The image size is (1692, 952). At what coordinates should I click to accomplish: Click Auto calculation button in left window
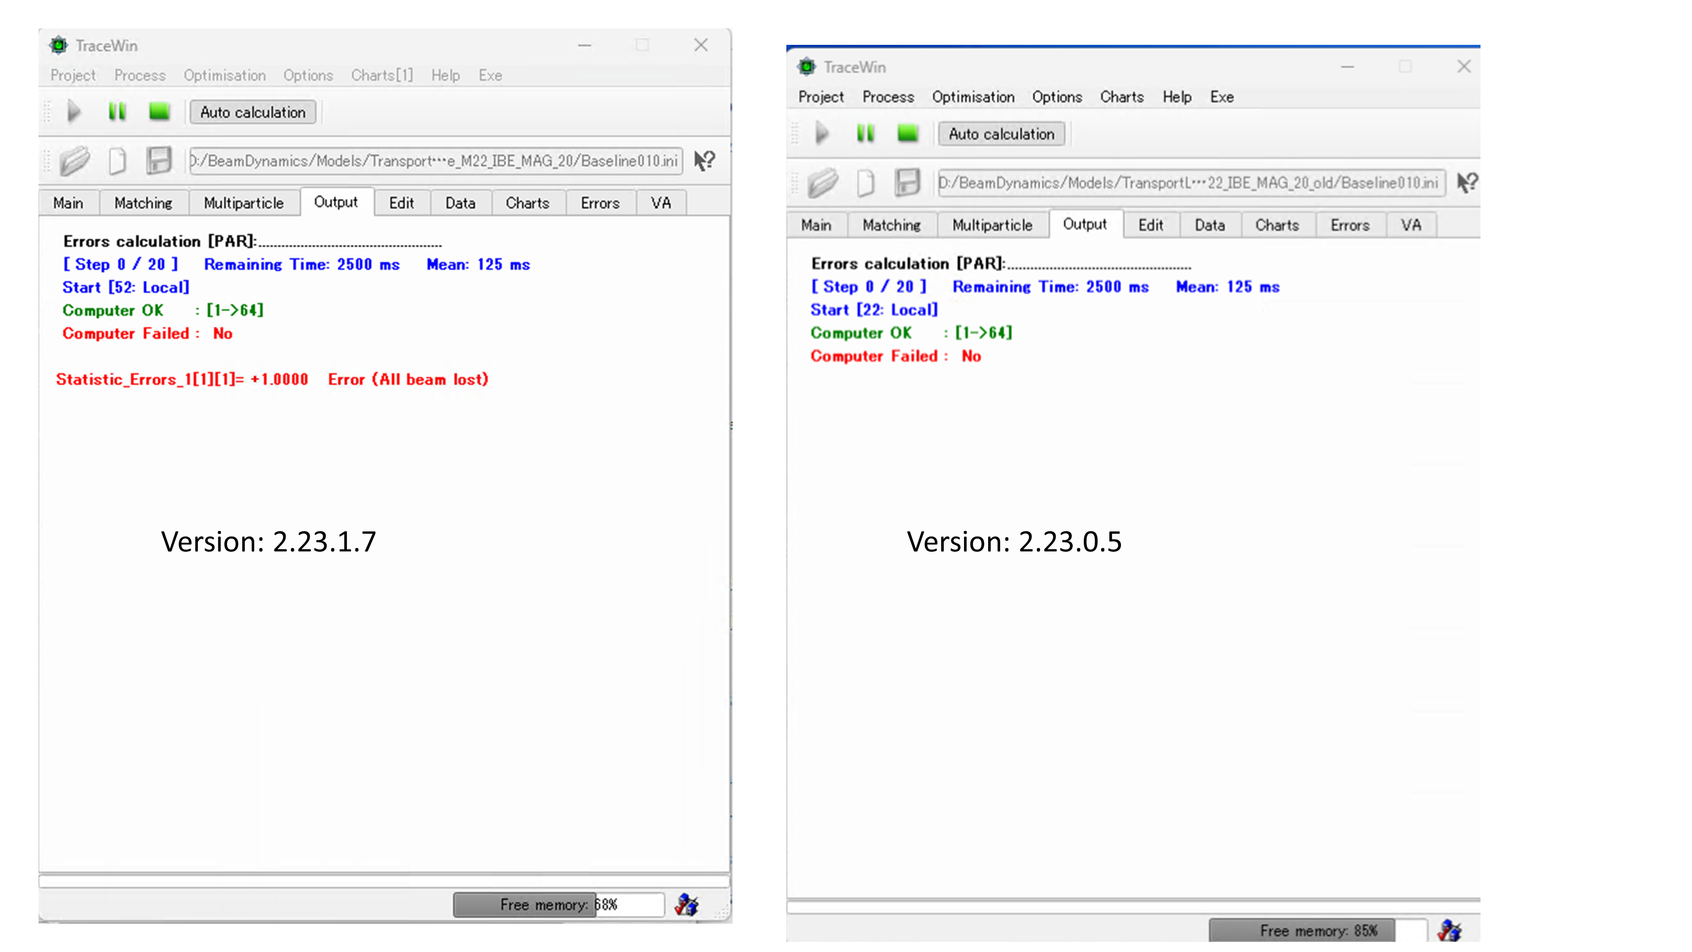[253, 113]
